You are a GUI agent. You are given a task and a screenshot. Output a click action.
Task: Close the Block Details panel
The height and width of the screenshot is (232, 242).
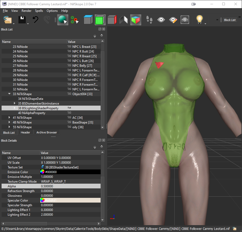pyautogui.click(x=104, y=140)
